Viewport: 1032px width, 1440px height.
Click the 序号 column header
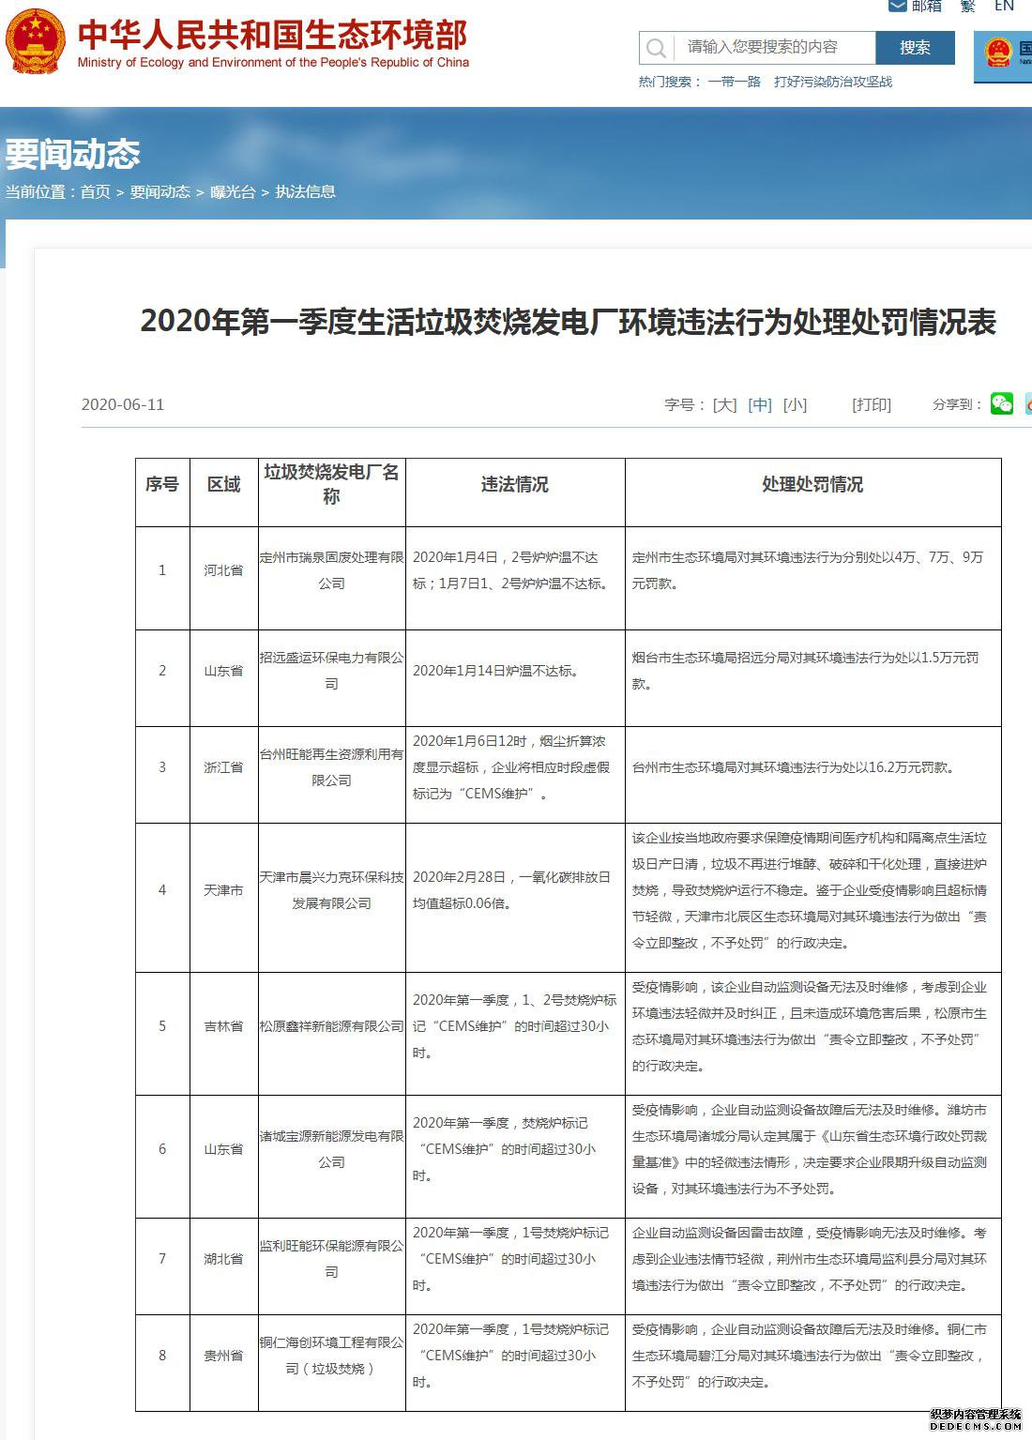(162, 484)
